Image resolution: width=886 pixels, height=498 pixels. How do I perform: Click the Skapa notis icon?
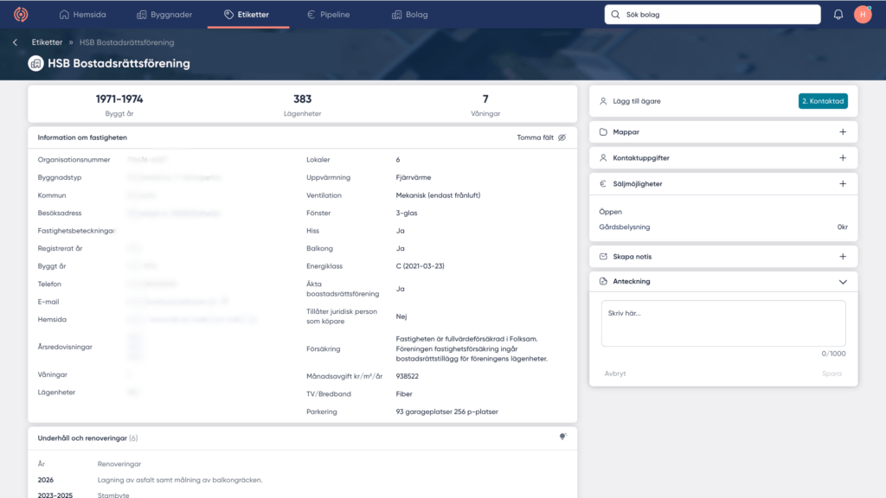[x=603, y=256]
